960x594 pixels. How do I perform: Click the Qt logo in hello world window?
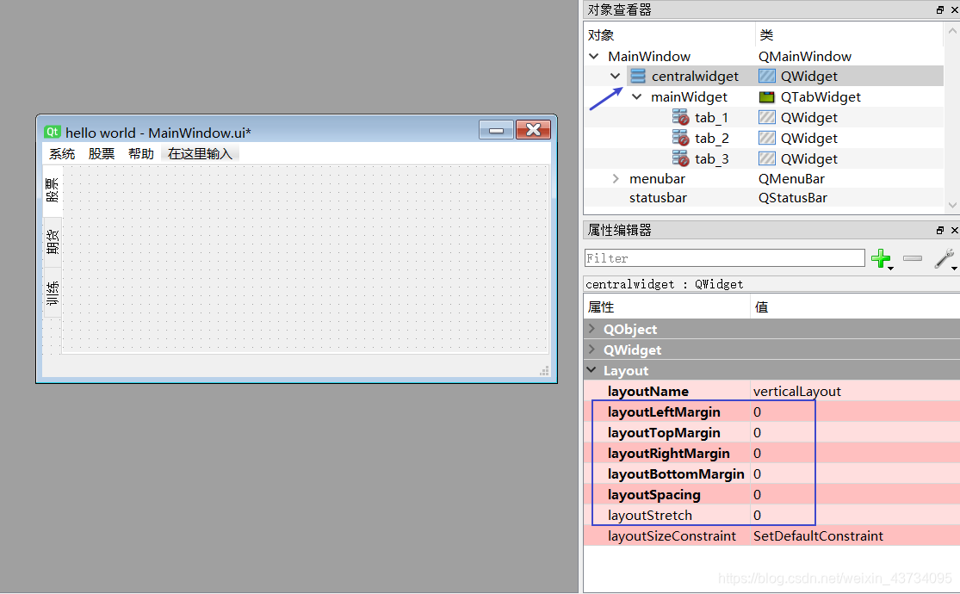(x=52, y=132)
